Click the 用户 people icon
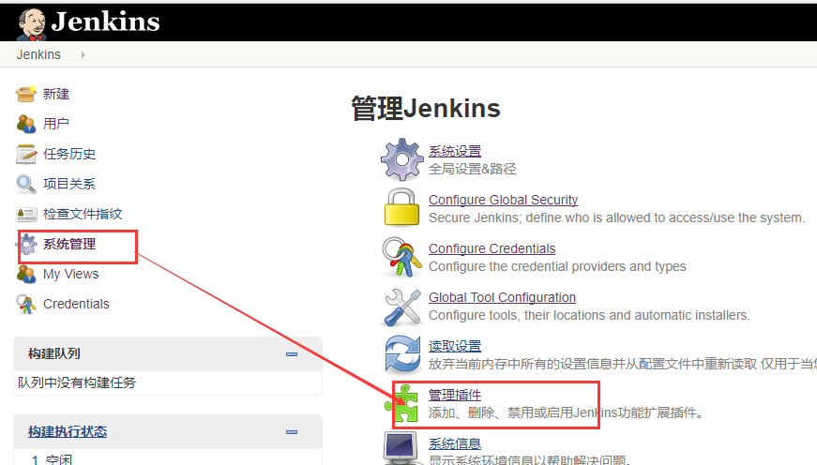817x465 pixels. pyautogui.click(x=26, y=124)
